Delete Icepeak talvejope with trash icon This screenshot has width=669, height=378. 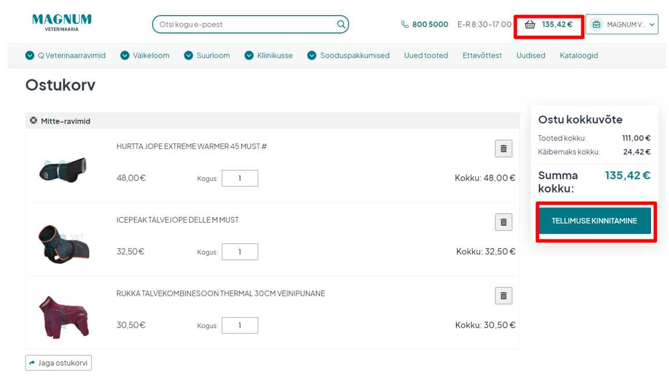pos(503,222)
